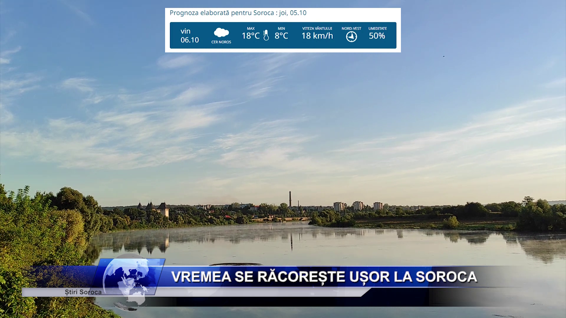Viewport: 566px width, 318px height.
Task: Click the Prognoza elaborată pentru Soroca title
Action: tap(238, 13)
